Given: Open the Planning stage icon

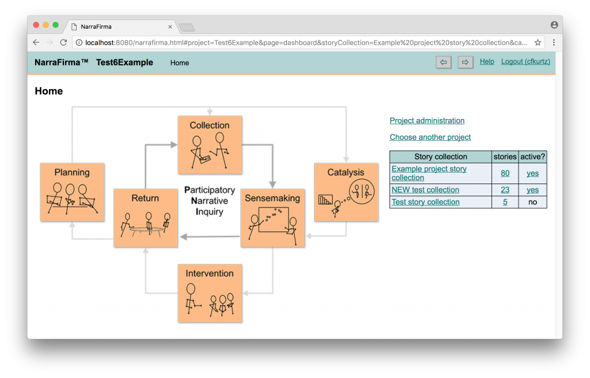Looking at the screenshot, I should (72, 192).
